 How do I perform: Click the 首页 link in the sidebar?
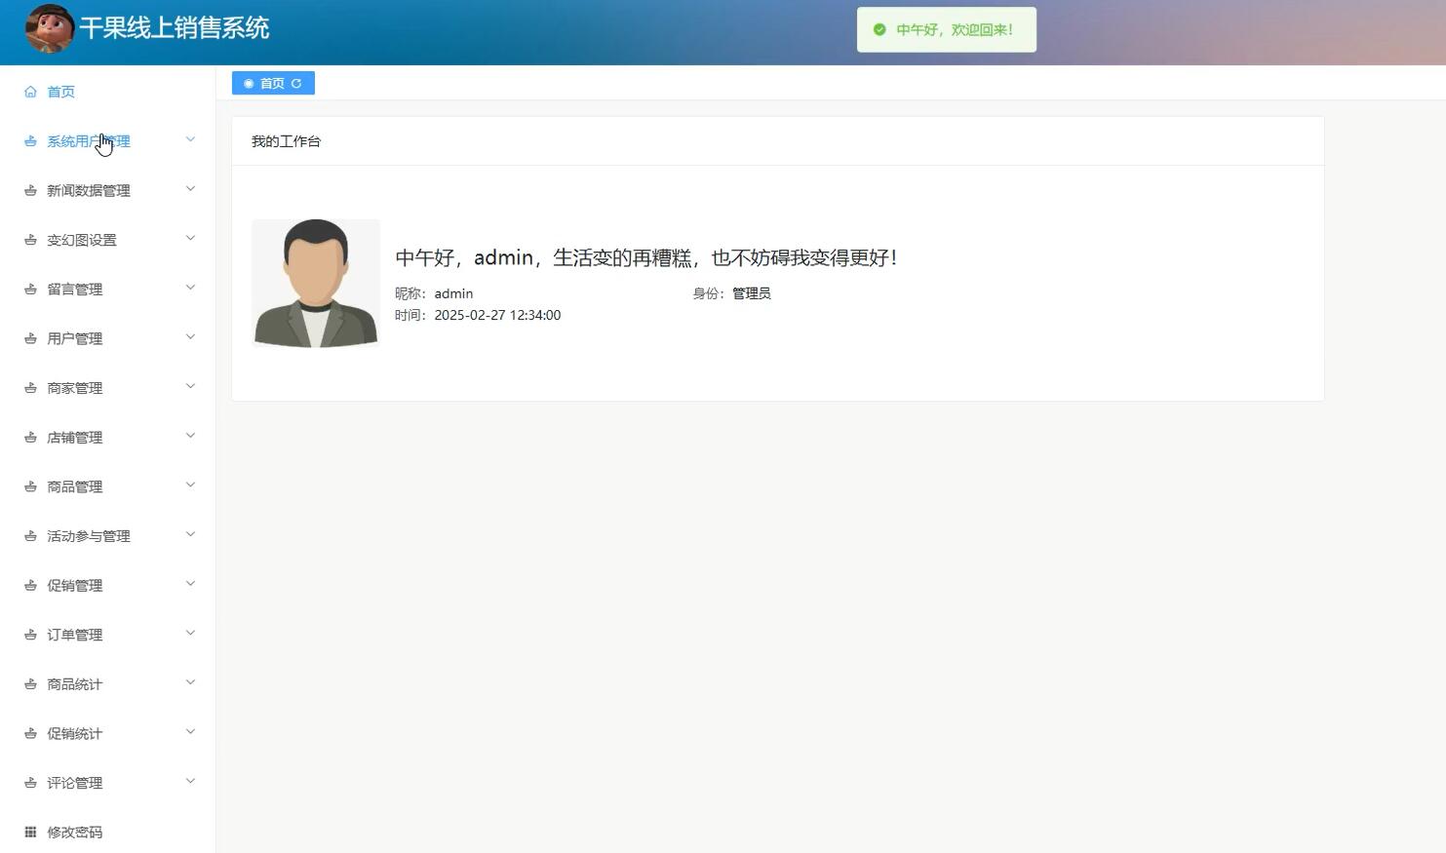[x=60, y=91]
